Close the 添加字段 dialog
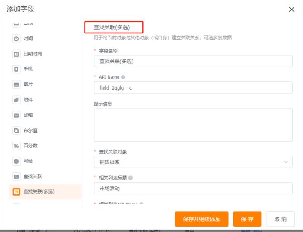Image resolution: width=303 pixels, height=232 pixels. (x=292, y=9)
